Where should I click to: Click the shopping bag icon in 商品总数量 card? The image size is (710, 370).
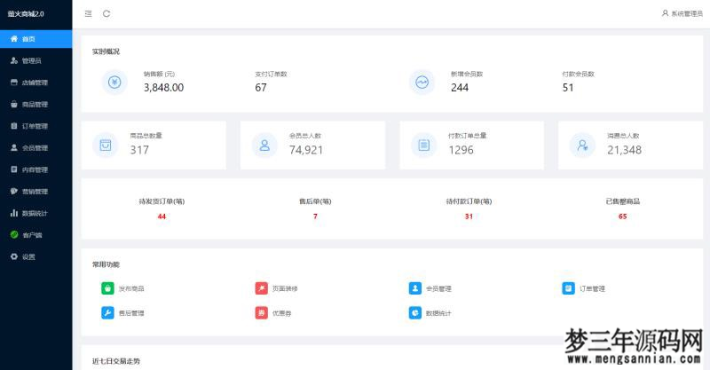(x=106, y=145)
